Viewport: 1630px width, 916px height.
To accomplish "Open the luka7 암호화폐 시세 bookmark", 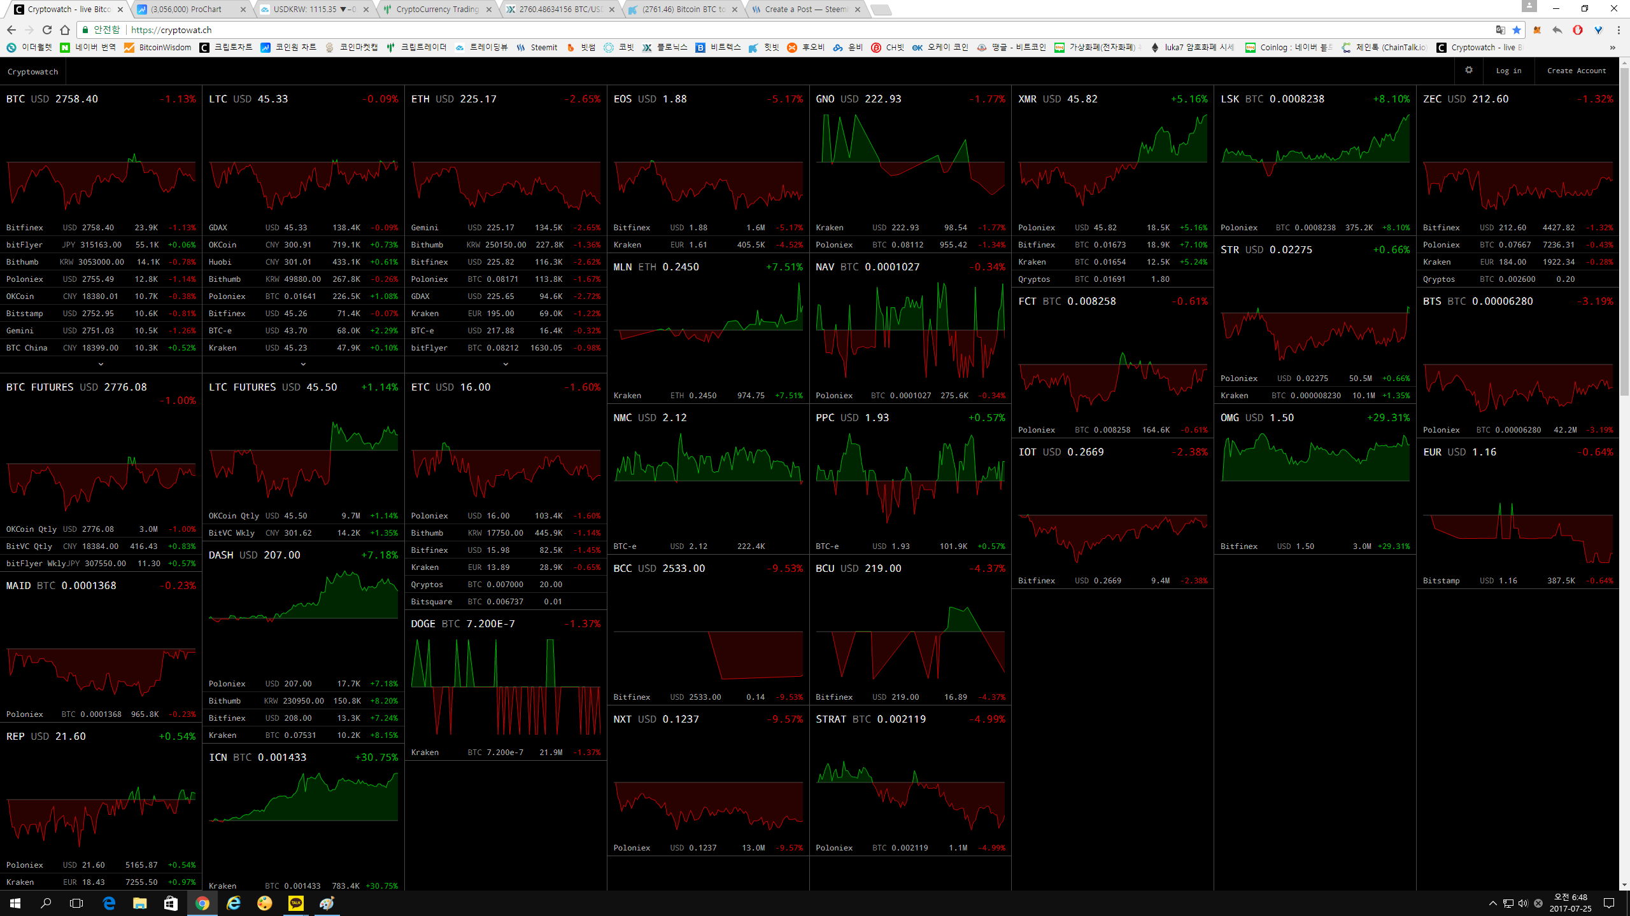I will tap(1192, 48).
